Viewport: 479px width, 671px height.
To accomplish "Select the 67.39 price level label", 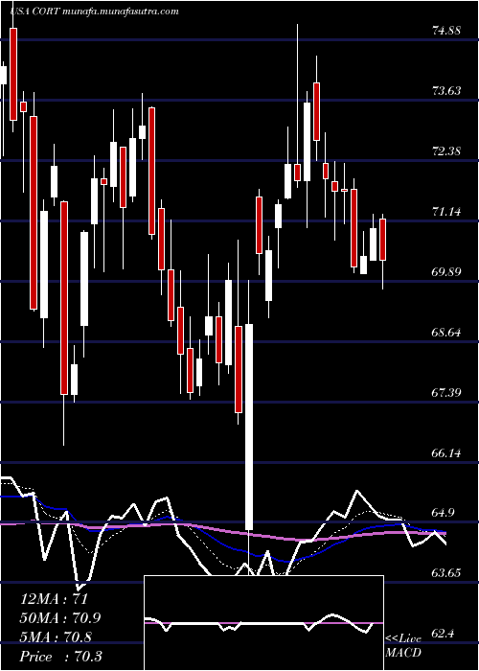I will pyautogui.click(x=446, y=392).
